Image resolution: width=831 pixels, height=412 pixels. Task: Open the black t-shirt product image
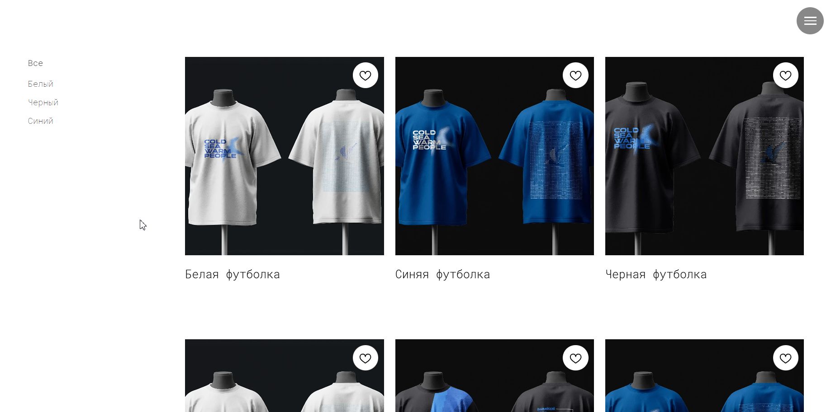click(x=704, y=156)
